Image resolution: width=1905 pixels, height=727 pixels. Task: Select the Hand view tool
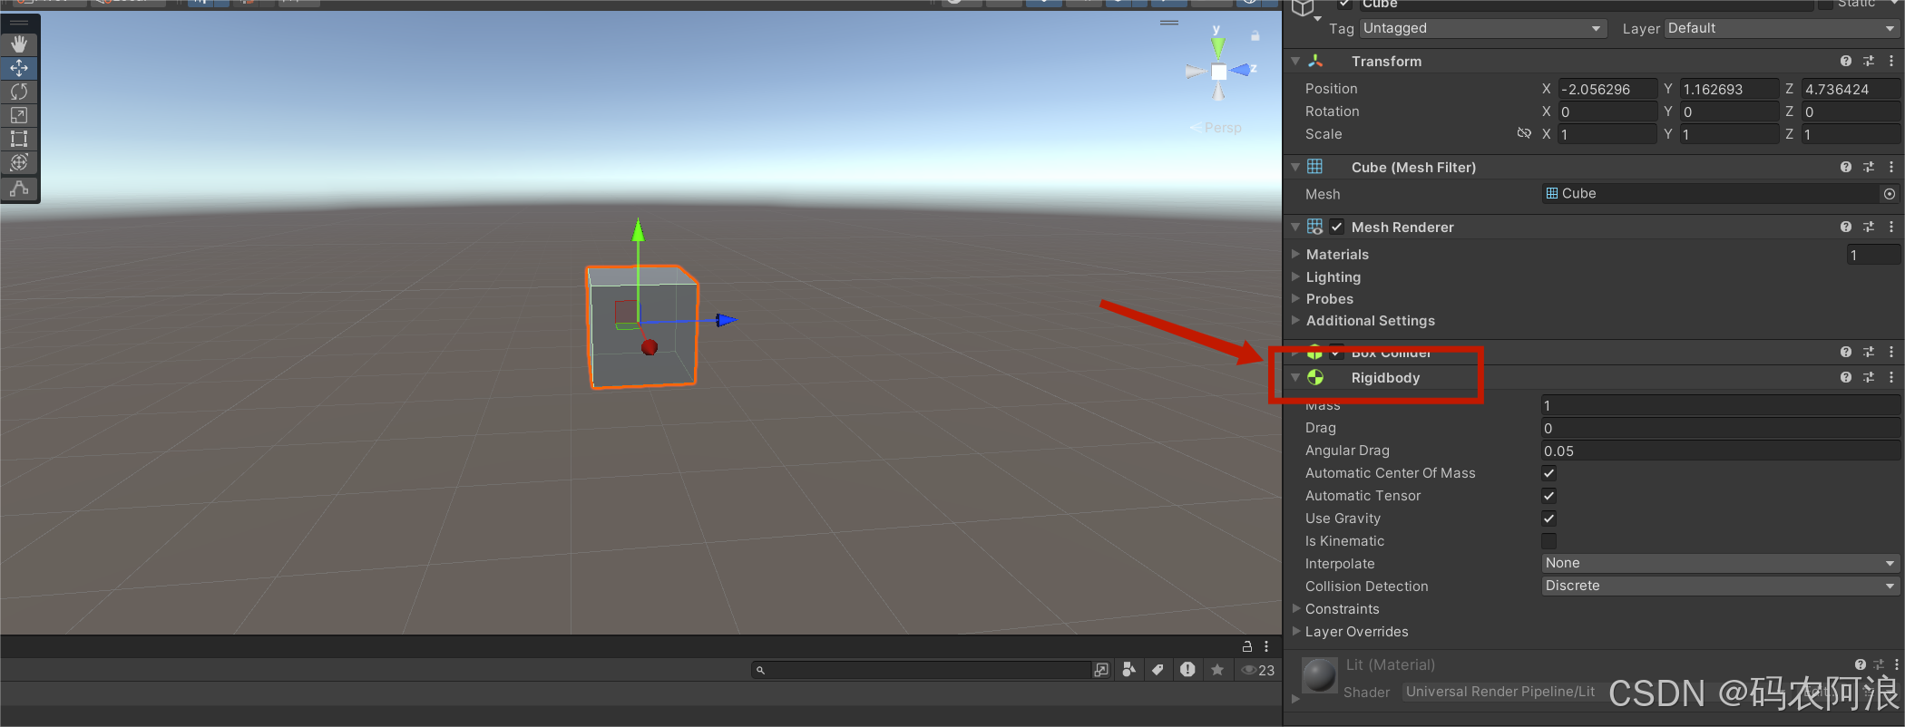pos(19,44)
